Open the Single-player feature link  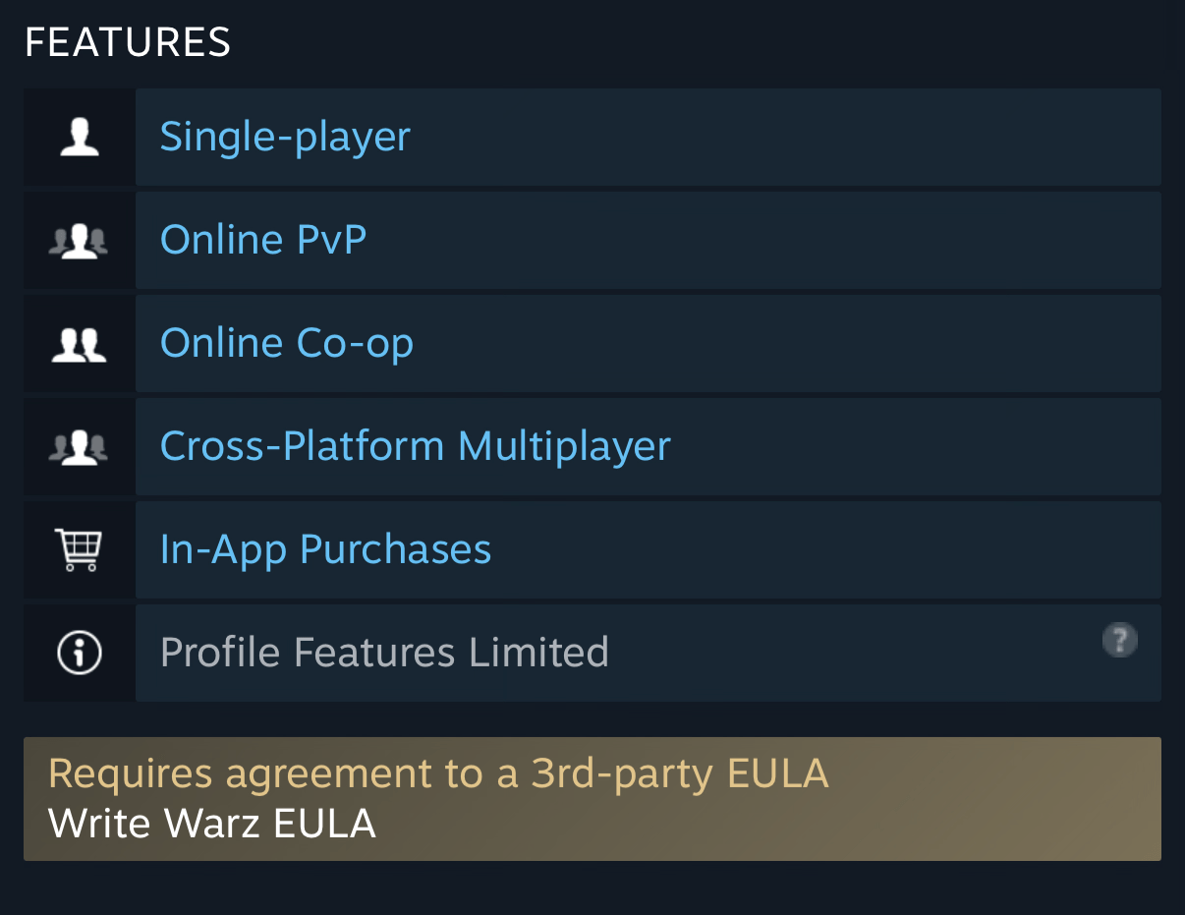(x=285, y=137)
